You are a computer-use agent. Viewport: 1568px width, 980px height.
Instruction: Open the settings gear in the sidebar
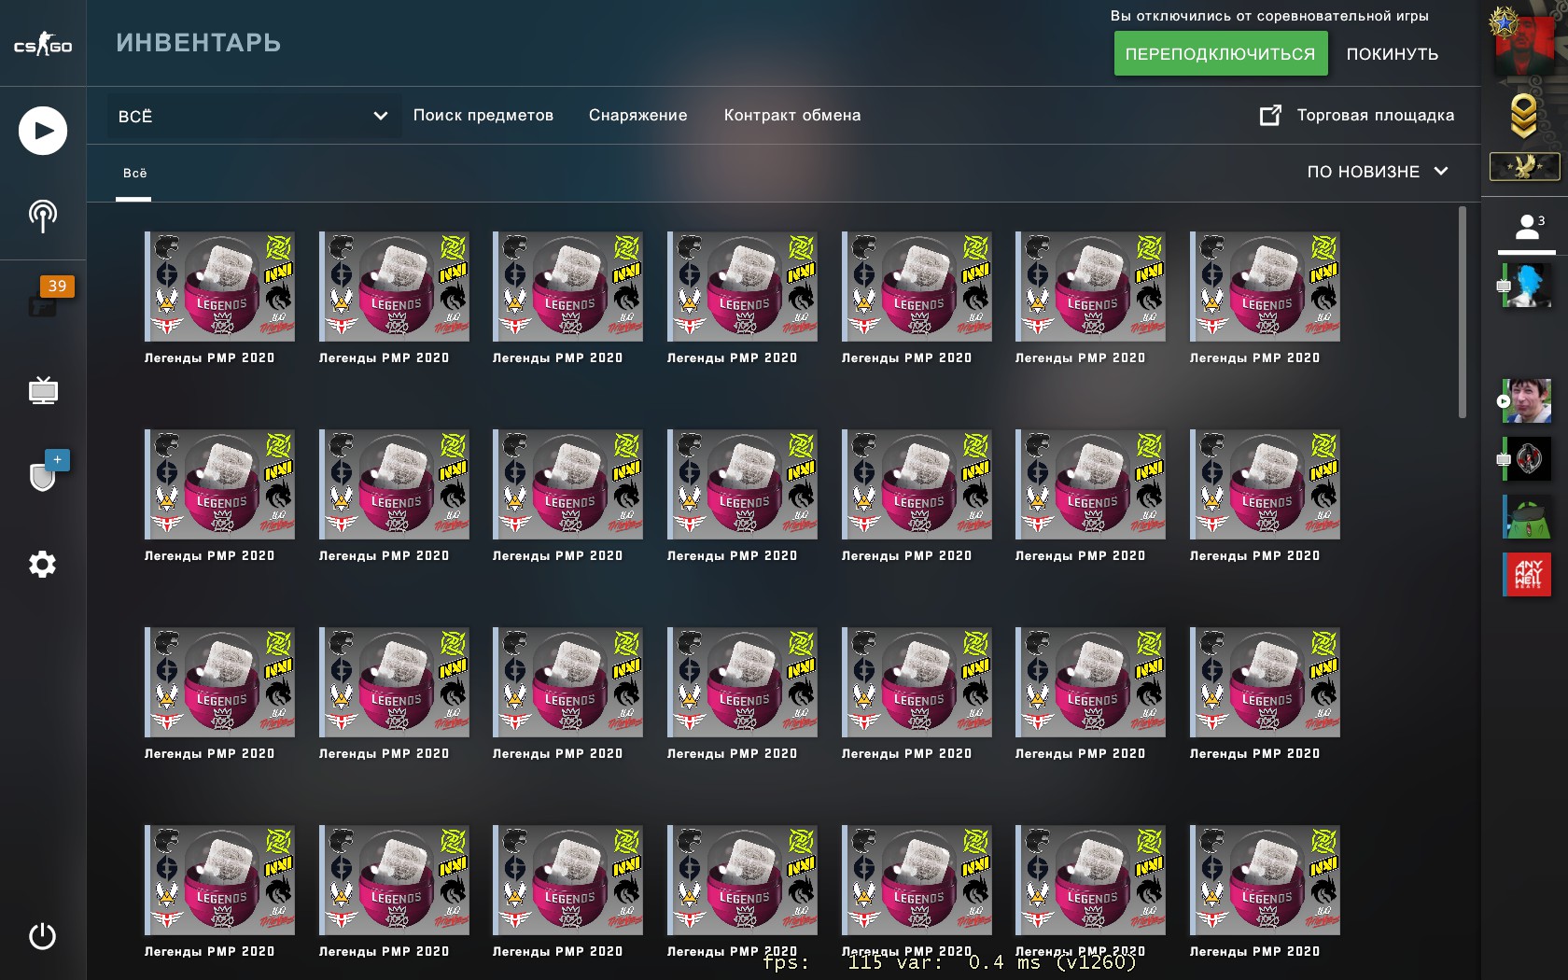43,564
